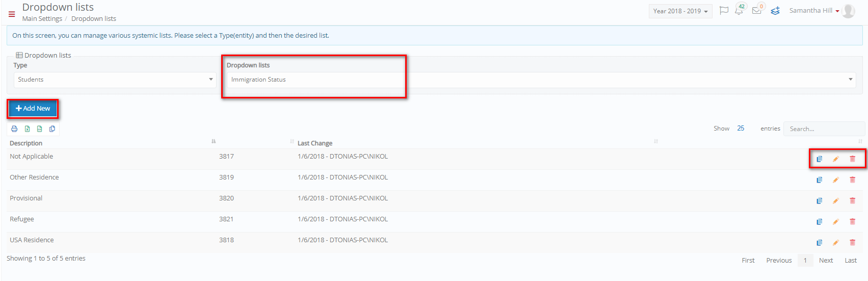Delete the Not Applicable entry
The width and height of the screenshot is (868, 281).
click(852, 159)
